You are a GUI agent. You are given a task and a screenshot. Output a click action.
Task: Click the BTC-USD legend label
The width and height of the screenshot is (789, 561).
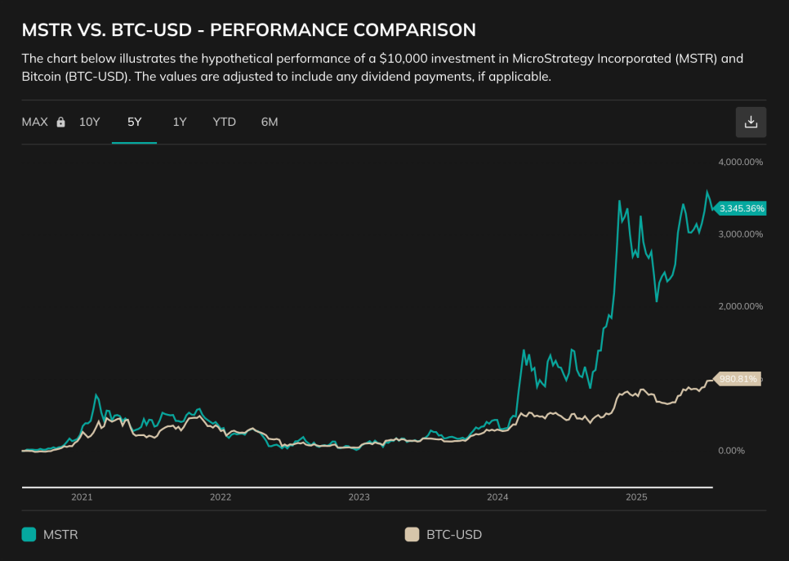[454, 534]
